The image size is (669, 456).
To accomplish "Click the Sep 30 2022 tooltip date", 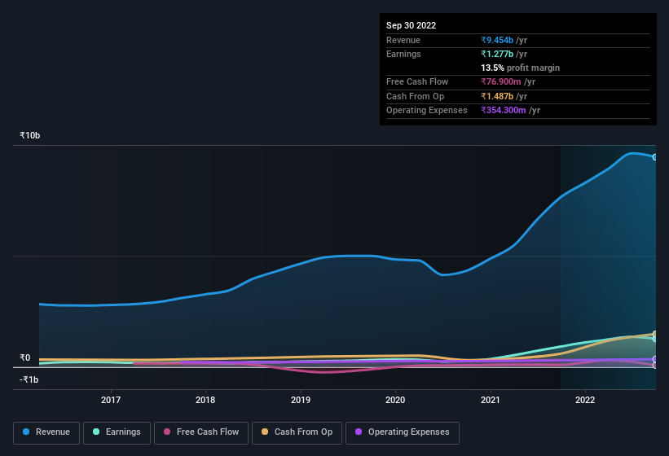I will [411, 25].
